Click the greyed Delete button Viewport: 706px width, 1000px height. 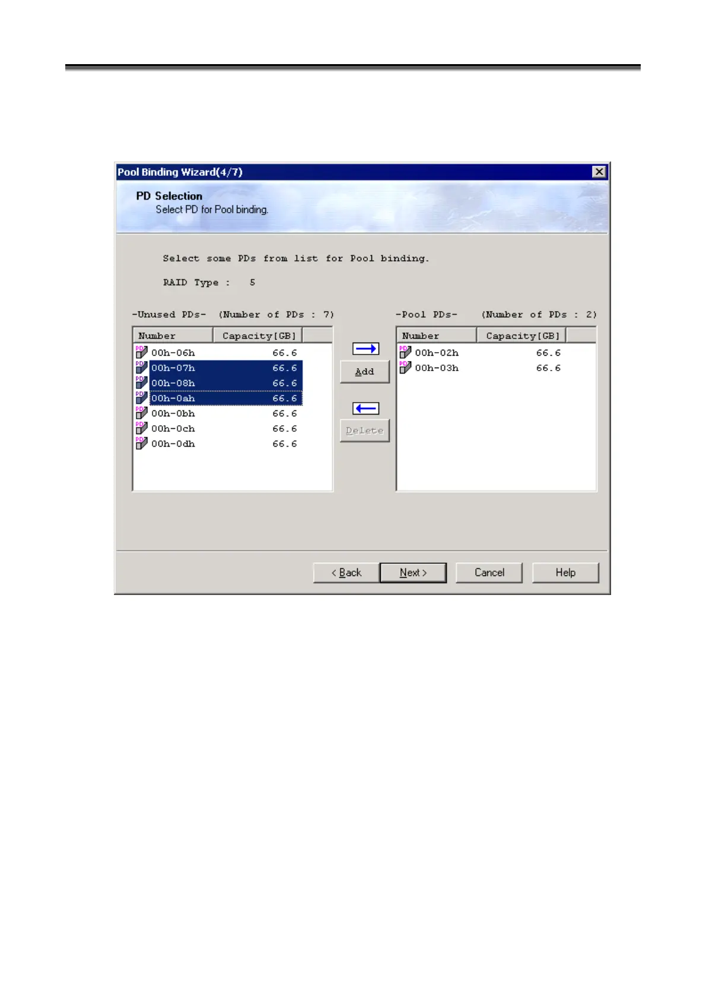coord(364,431)
